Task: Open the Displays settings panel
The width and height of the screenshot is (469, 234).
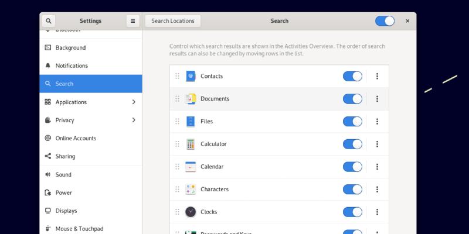Action: click(x=66, y=211)
